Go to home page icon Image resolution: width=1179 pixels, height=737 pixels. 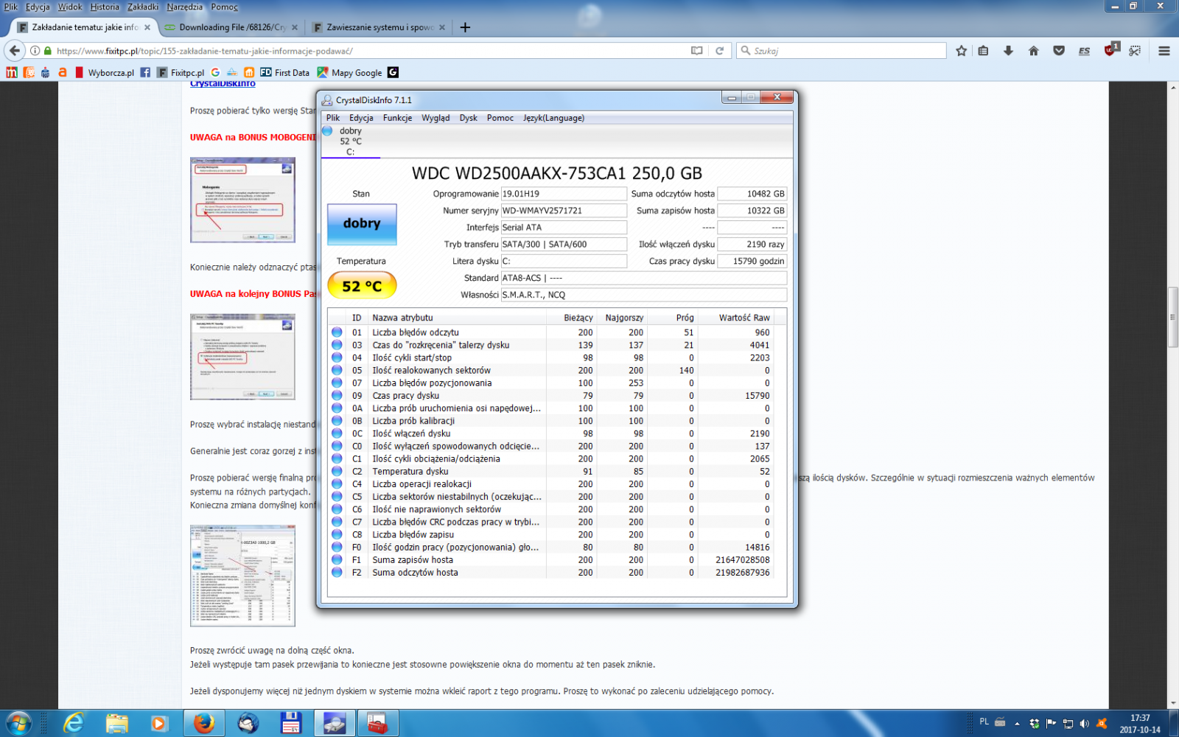1034,51
